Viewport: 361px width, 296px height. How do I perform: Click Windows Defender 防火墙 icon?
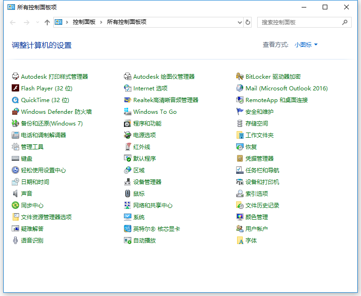coord(15,111)
